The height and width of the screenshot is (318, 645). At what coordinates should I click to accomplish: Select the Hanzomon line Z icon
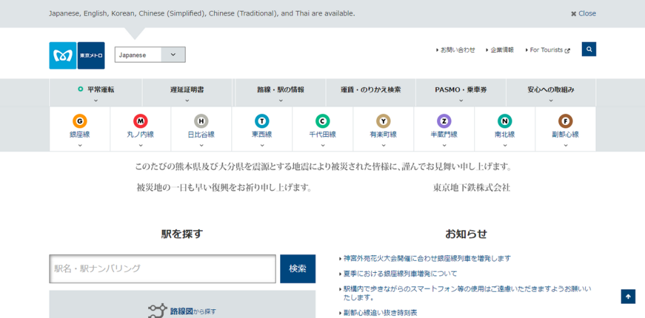tap(444, 121)
